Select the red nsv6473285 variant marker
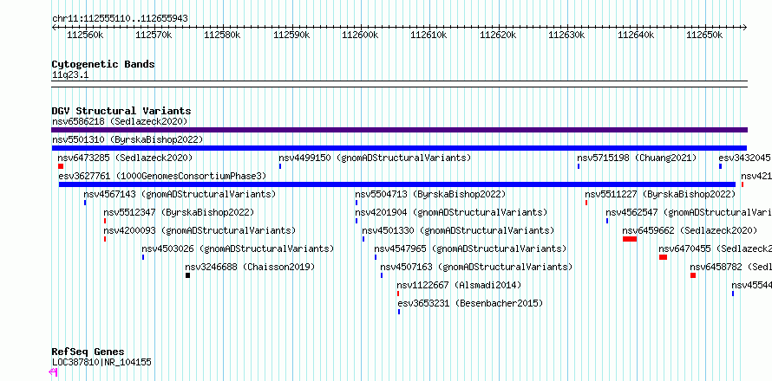The image size is (772, 381). click(61, 166)
